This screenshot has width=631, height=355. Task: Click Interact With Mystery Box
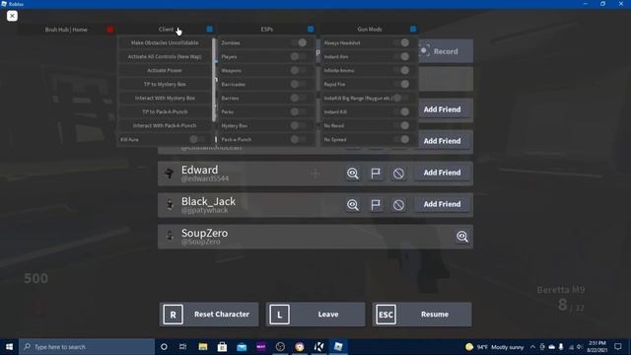click(165, 98)
